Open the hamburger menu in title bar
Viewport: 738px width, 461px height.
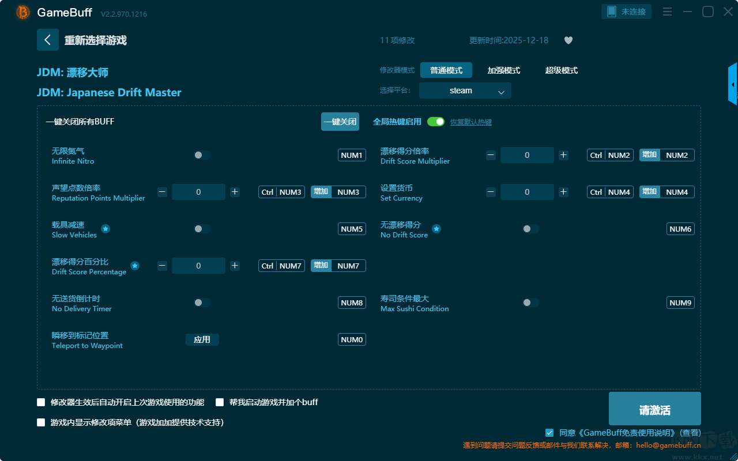coord(667,12)
